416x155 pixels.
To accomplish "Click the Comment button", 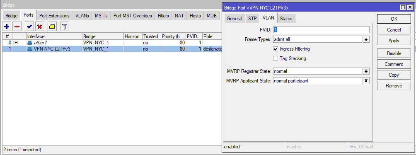I will pyautogui.click(x=394, y=64).
